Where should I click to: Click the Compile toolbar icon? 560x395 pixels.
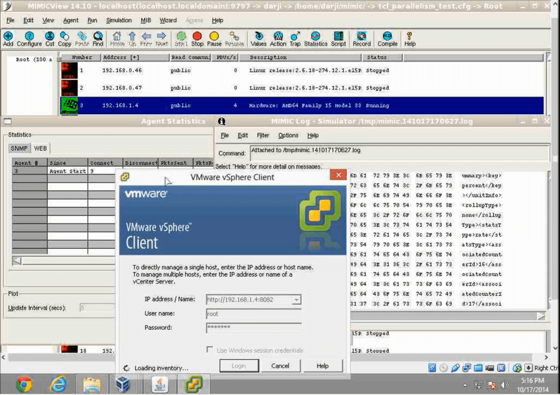click(388, 38)
